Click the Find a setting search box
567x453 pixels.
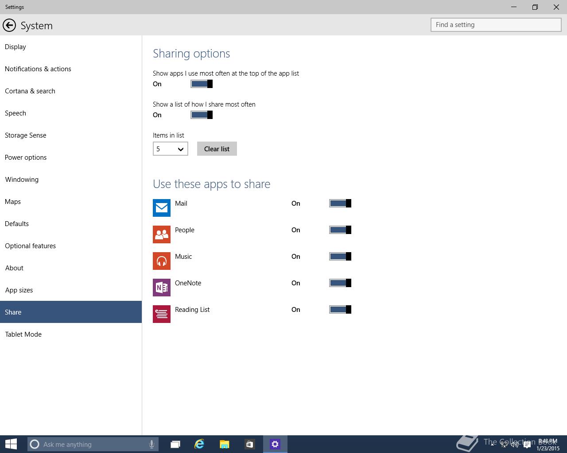point(496,25)
